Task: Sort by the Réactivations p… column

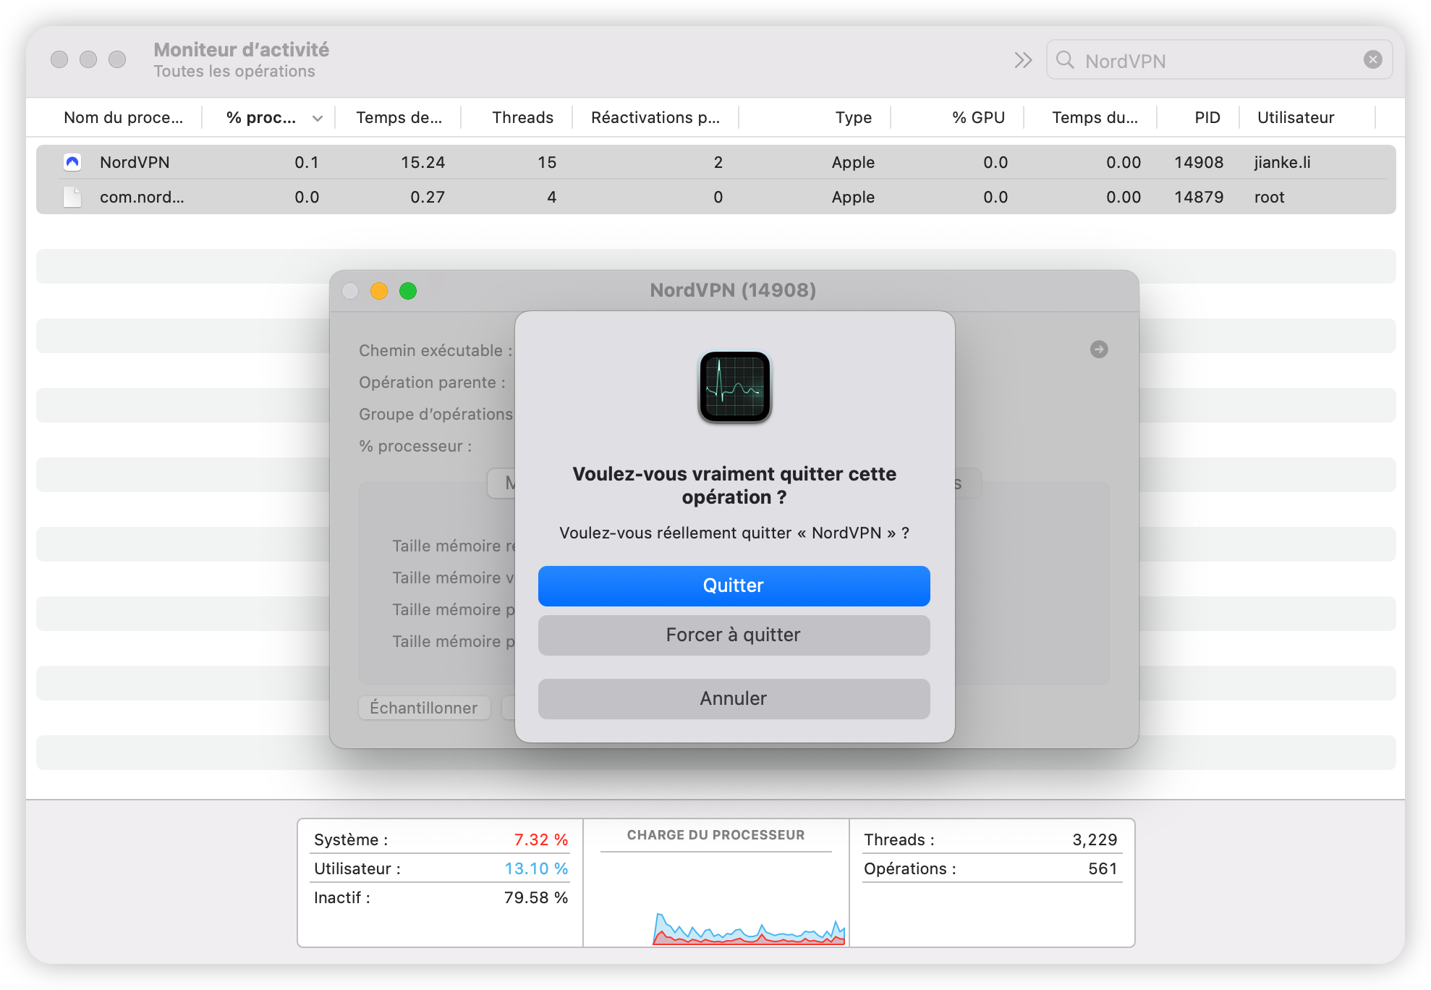Action: pyautogui.click(x=655, y=117)
